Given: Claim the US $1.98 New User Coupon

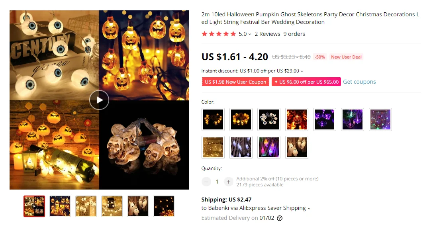Looking at the screenshot, I should click(235, 82).
